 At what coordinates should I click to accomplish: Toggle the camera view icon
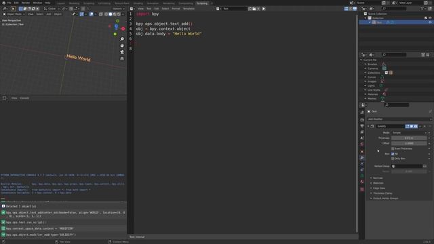(122, 52)
